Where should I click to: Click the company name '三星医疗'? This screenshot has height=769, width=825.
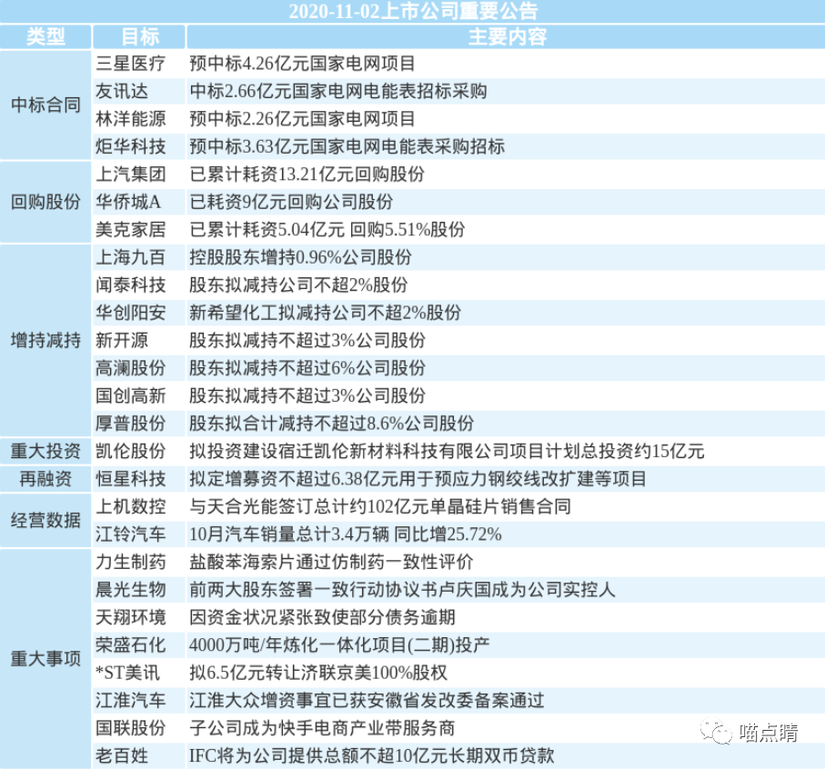click(x=130, y=64)
